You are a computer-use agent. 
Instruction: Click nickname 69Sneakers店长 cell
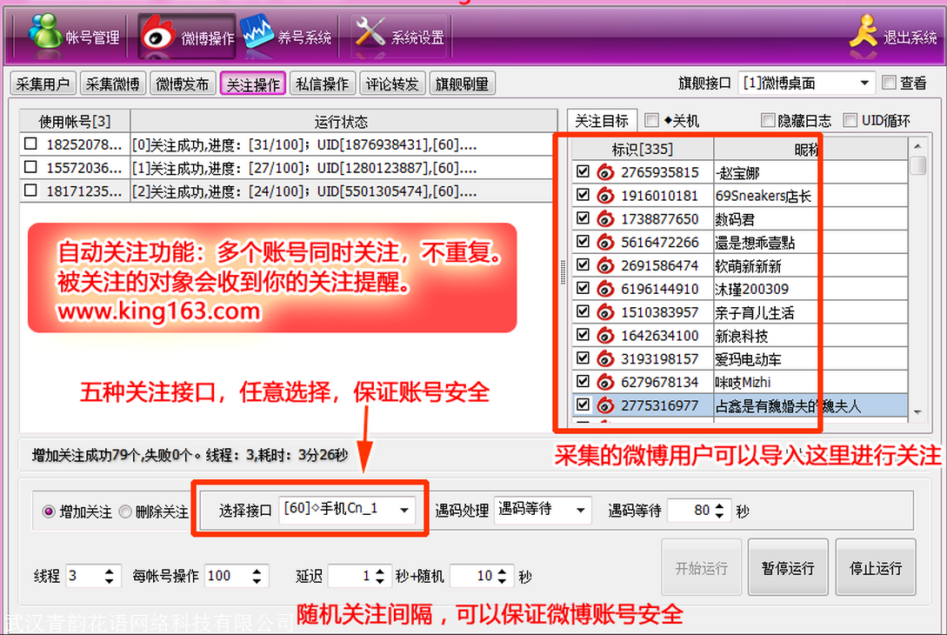(x=810, y=196)
